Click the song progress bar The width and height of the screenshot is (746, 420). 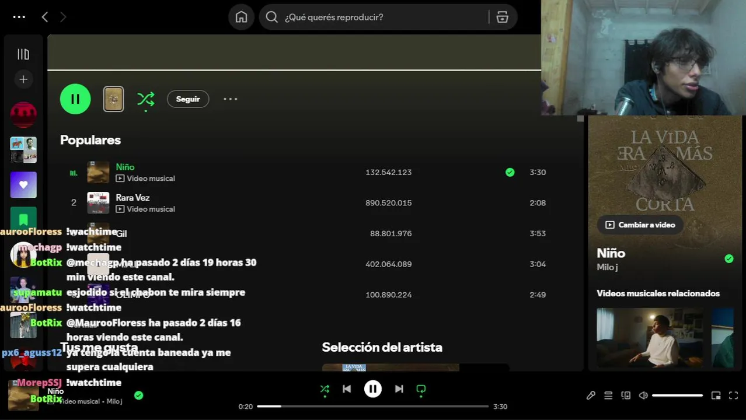pyautogui.click(x=372, y=406)
